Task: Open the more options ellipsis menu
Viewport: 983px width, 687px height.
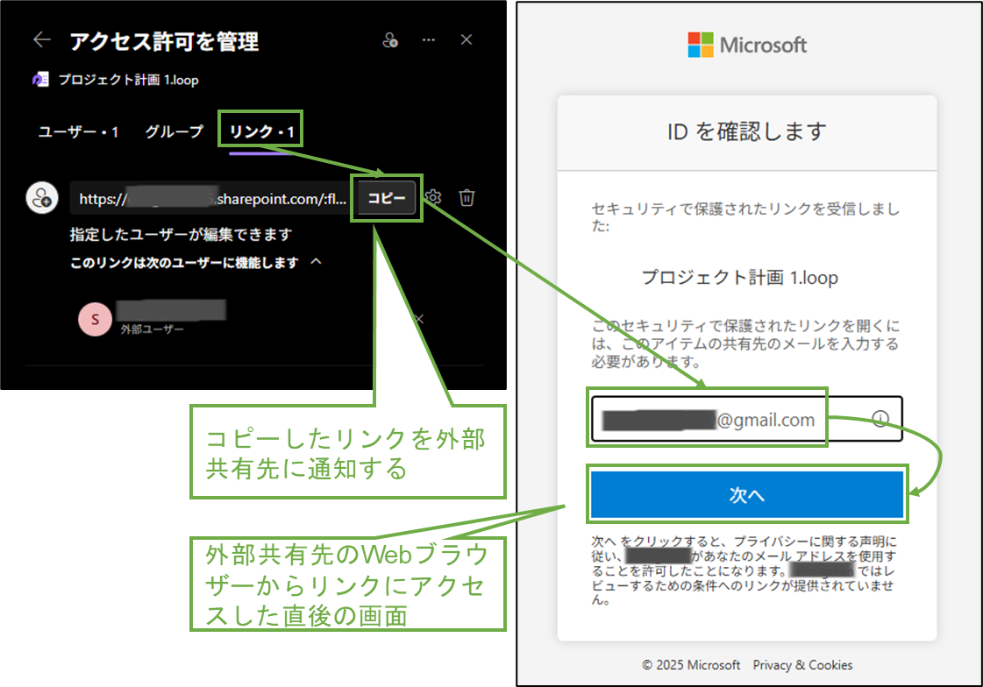Action: point(429,40)
